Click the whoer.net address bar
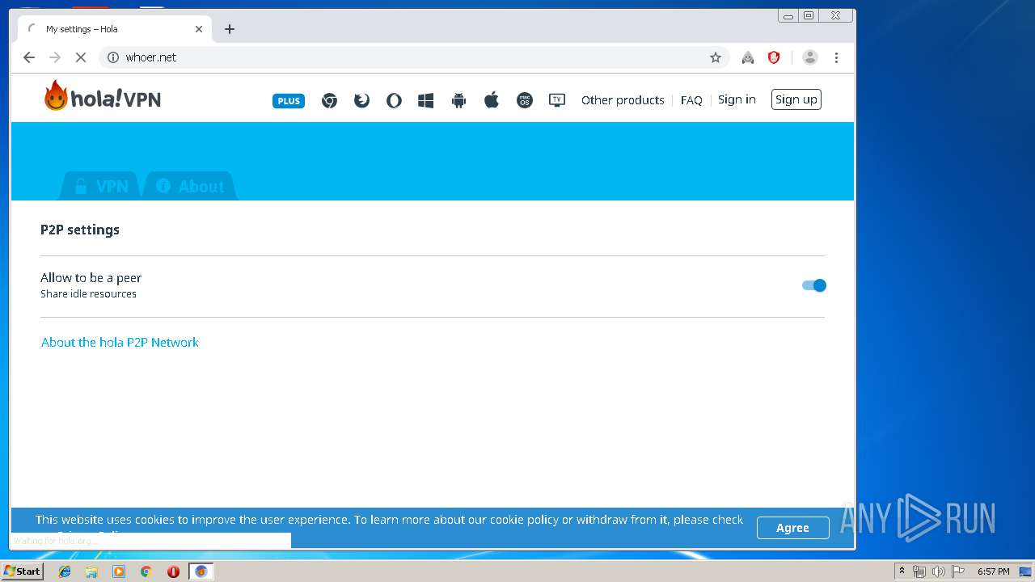The width and height of the screenshot is (1035, 582). pyautogui.click(x=412, y=57)
